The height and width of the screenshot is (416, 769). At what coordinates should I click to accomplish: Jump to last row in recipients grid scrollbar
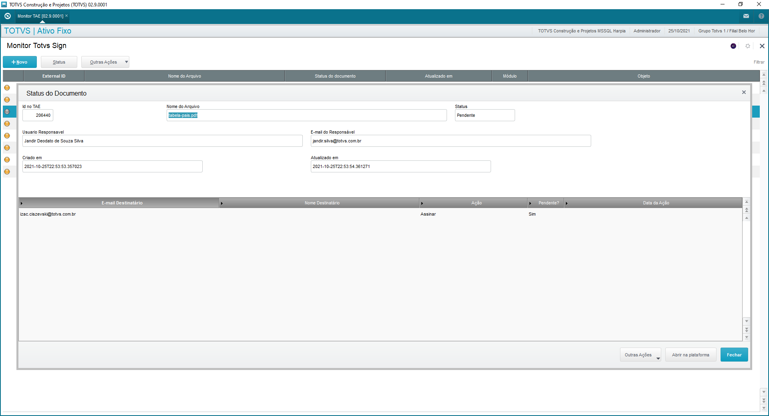(747, 338)
